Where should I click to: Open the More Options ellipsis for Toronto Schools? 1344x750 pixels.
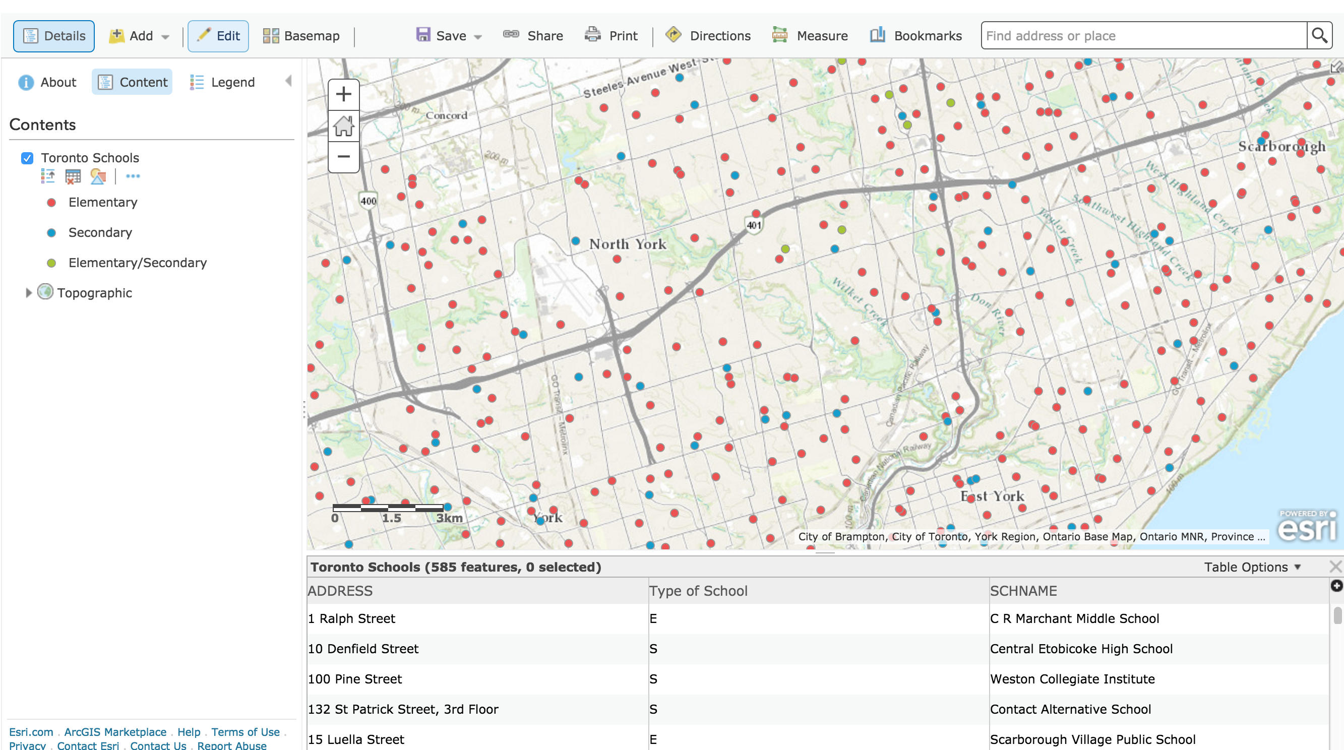133,176
